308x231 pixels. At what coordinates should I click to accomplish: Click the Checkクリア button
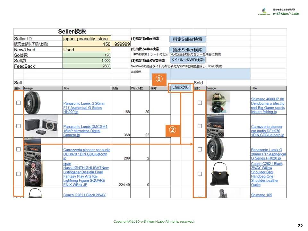[181, 87]
